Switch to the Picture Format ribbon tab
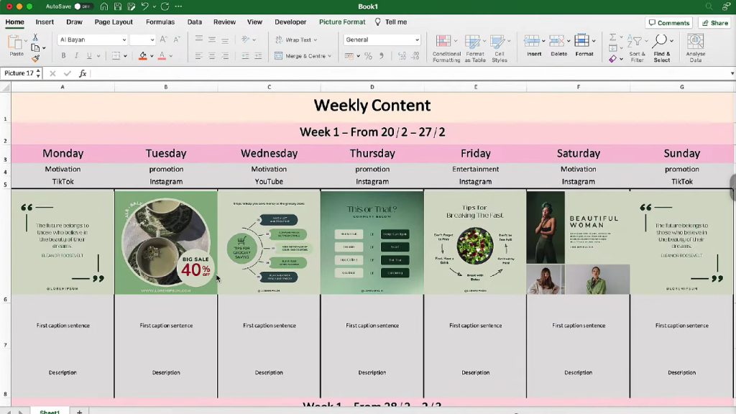The image size is (736, 414). [342, 22]
